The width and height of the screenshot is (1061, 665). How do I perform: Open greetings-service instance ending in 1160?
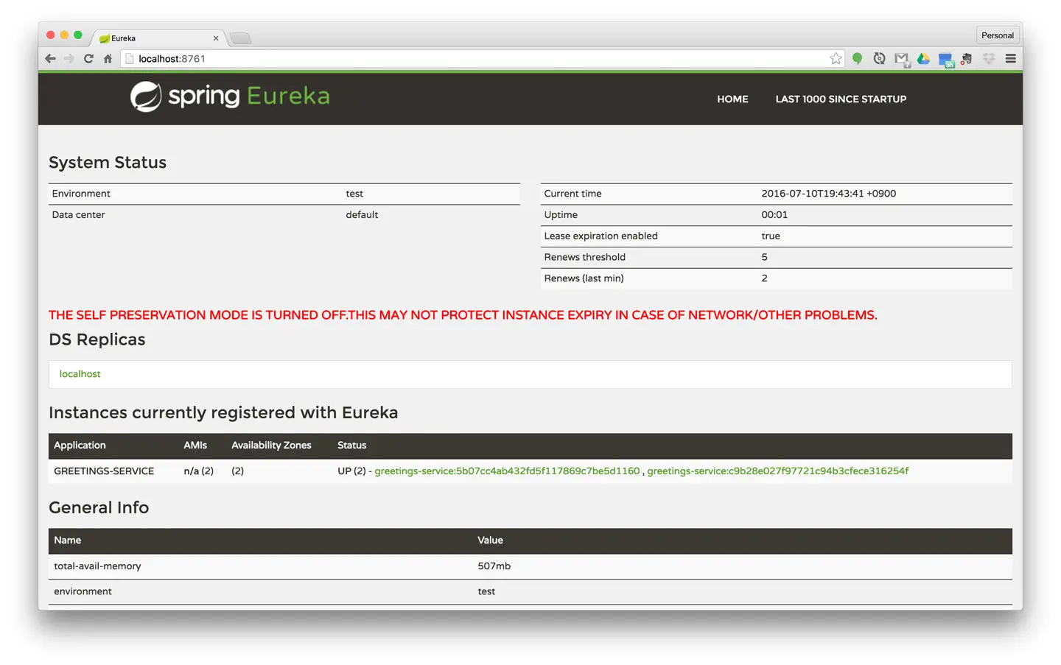pos(507,471)
